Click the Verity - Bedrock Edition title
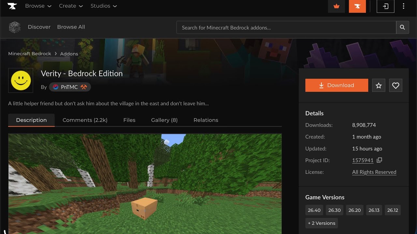 coord(82,73)
